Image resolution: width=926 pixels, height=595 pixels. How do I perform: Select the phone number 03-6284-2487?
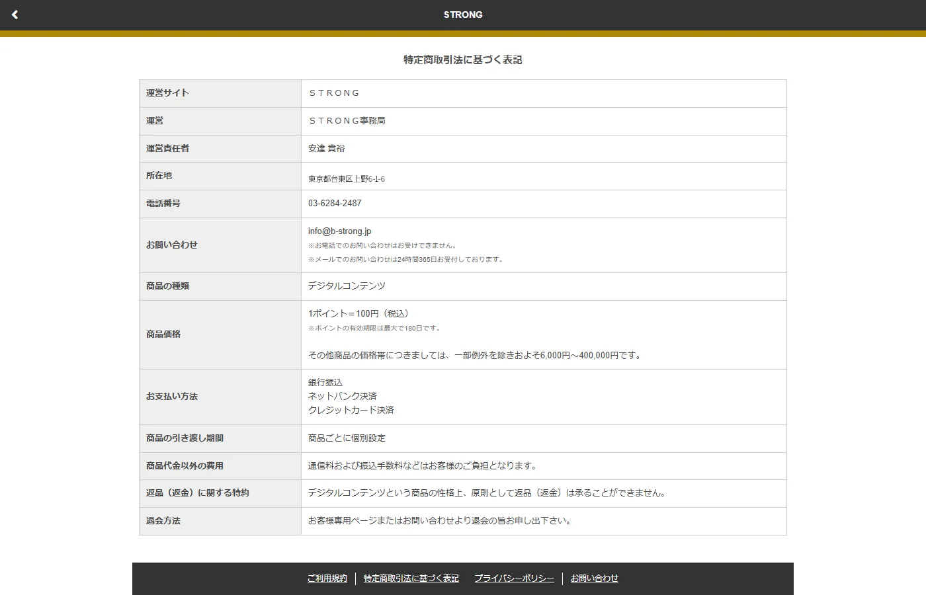(x=335, y=204)
